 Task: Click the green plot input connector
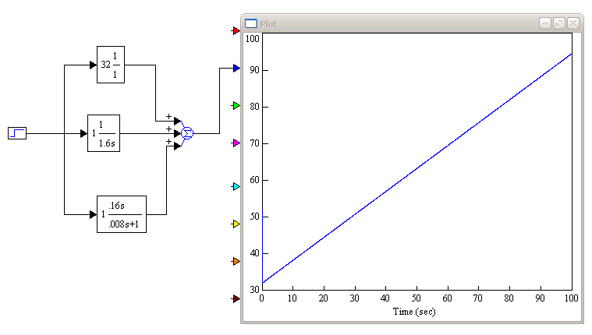236,106
